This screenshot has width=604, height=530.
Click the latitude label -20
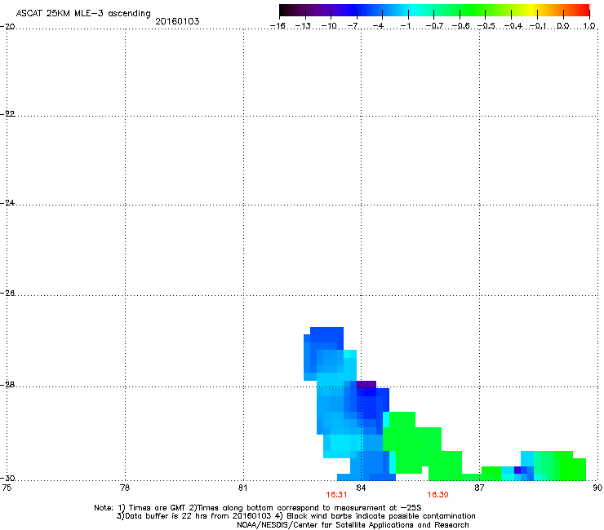[x=7, y=26]
